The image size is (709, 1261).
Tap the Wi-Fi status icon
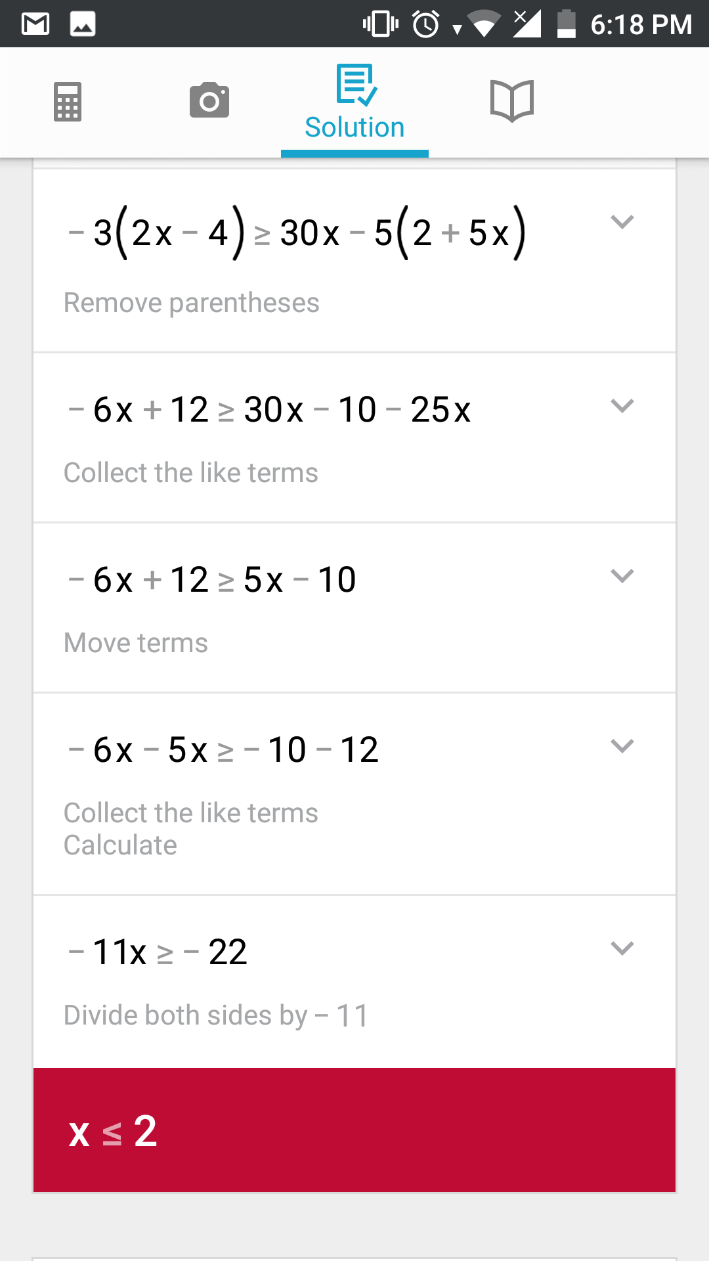pos(484,24)
